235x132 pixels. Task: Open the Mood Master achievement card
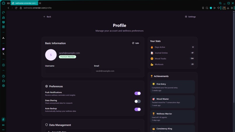[x=173, y=102]
